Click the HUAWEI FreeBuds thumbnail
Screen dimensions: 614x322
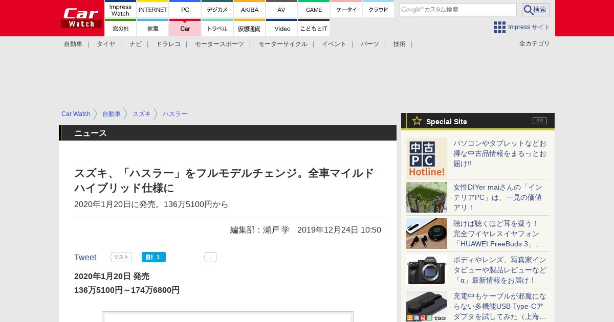(427, 234)
